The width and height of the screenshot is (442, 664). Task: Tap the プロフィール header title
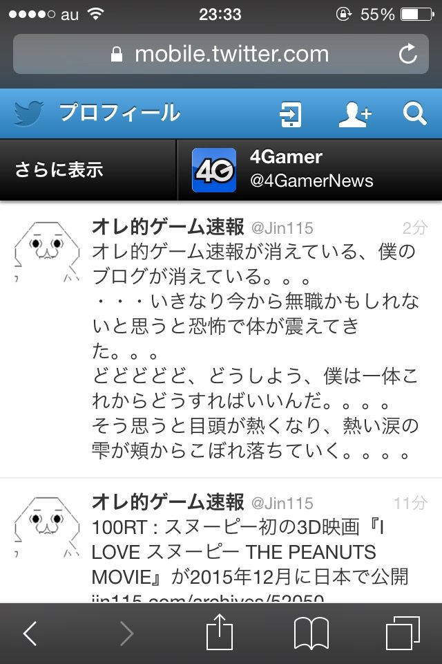pyautogui.click(x=119, y=113)
